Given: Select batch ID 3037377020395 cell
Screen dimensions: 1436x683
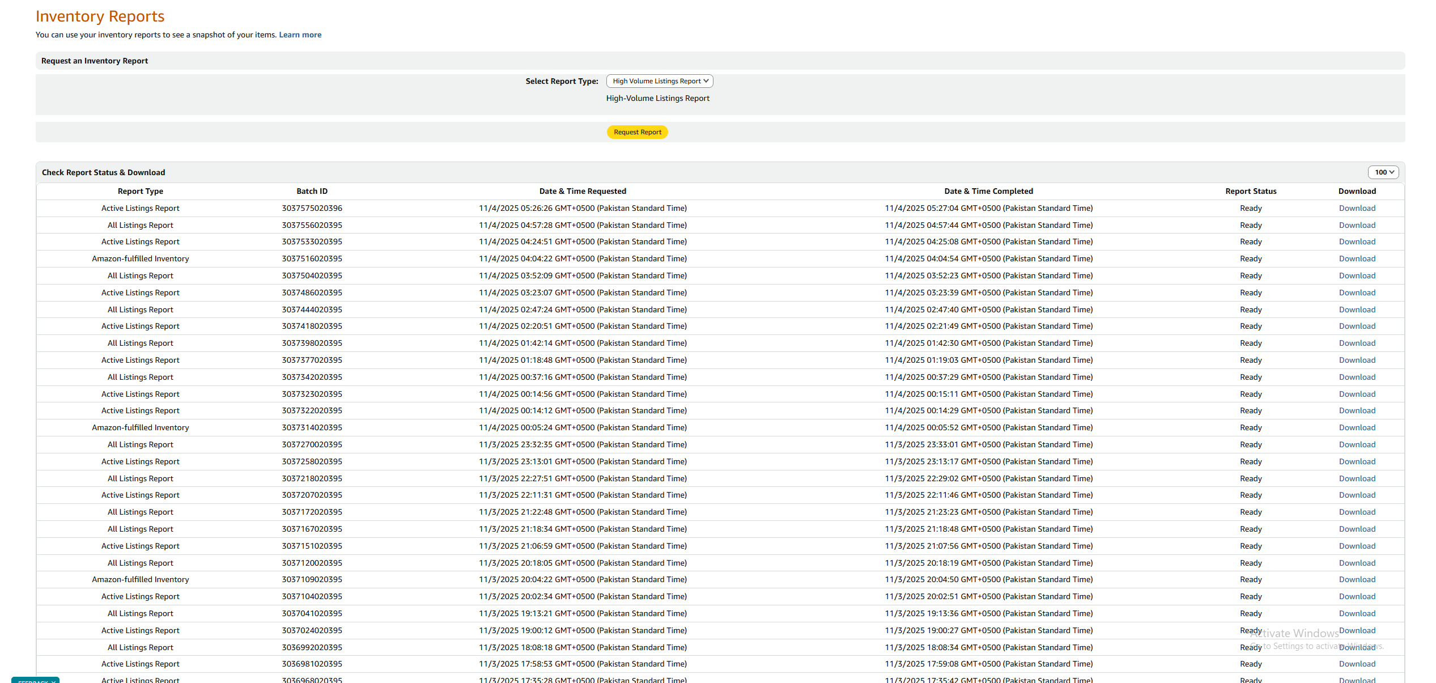Looking at the screenshot, I should click(x=312, y=360).
